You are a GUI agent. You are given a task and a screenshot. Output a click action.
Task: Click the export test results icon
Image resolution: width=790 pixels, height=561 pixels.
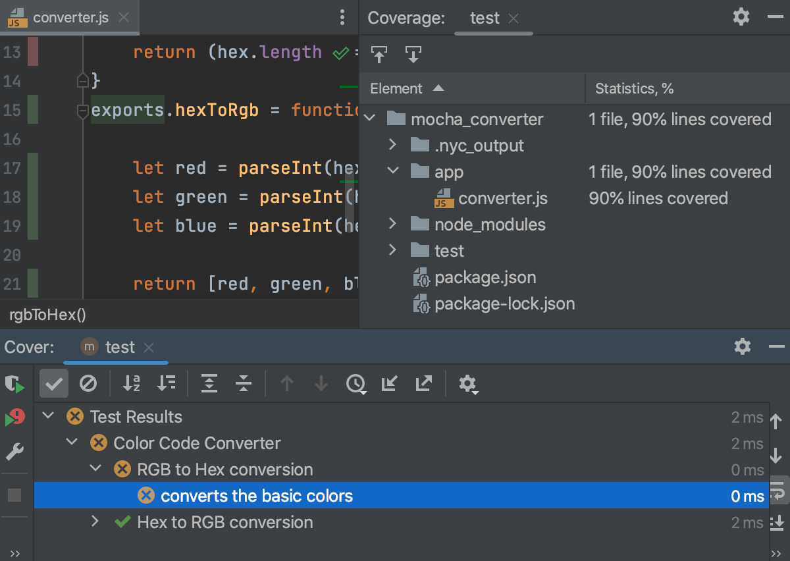423,383
